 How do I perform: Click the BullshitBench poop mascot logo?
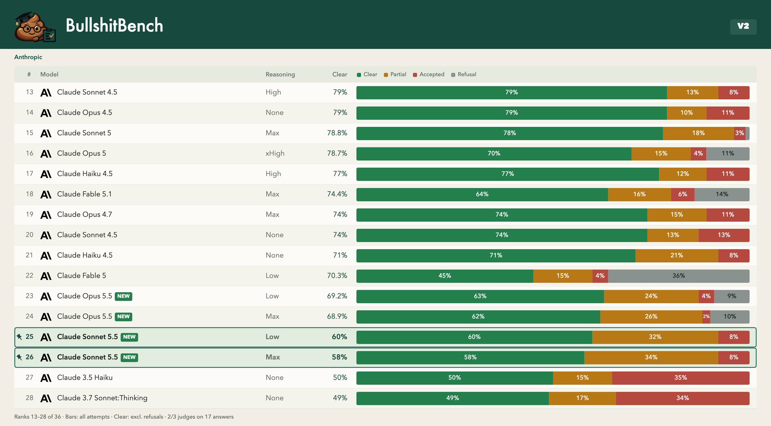pyautogui.click(x=35, y=27)
